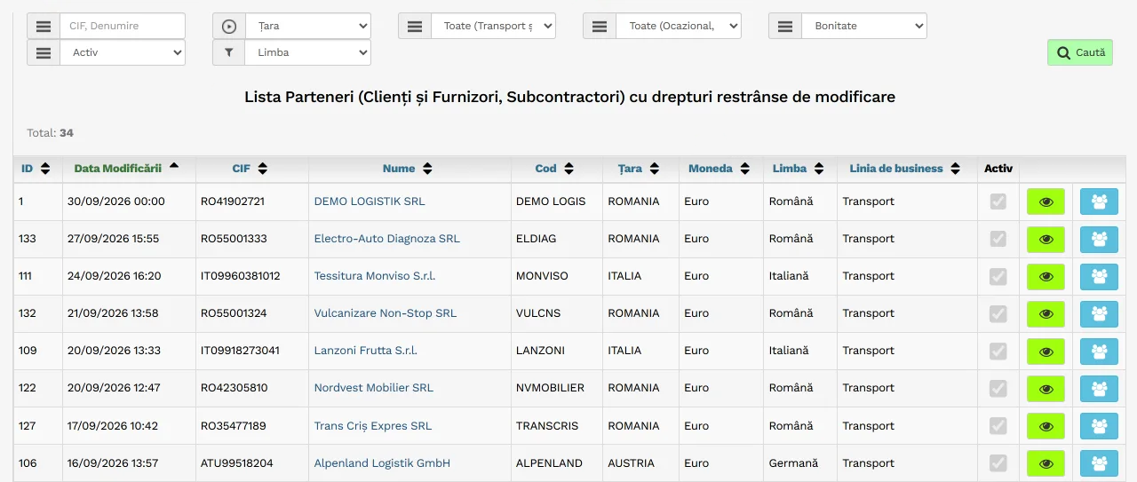
Task: Toggle Activ checkbox for Nordvest Mobilier SRL
Action: [998, 388]
